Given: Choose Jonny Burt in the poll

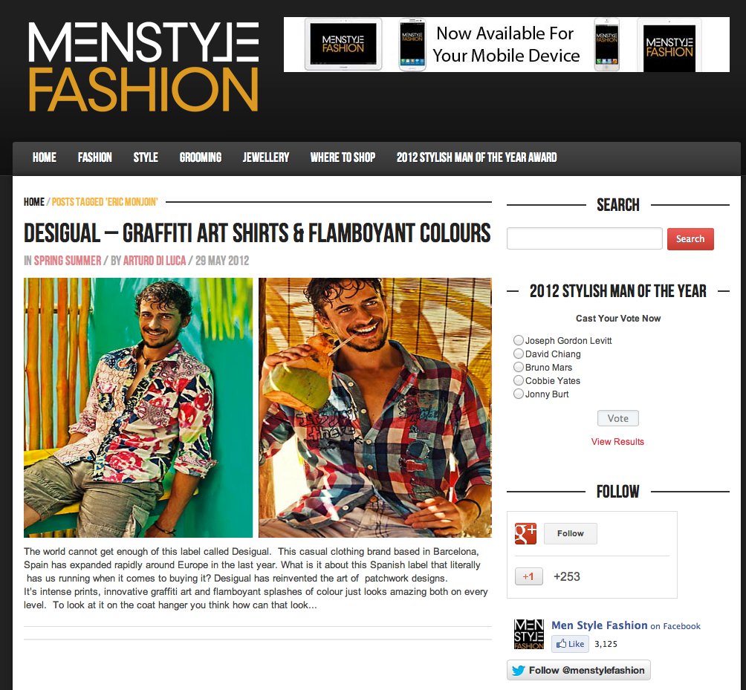Looking at the screenshot, I should pos(519,393).
